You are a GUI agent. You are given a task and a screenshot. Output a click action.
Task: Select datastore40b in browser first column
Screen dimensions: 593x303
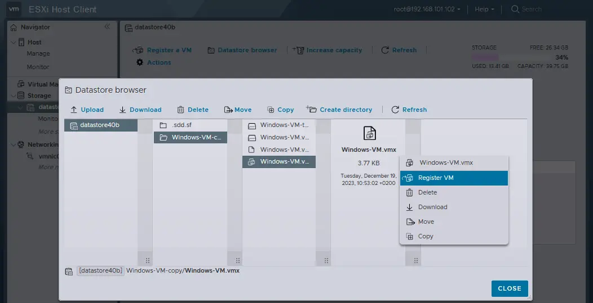(100, 125)
